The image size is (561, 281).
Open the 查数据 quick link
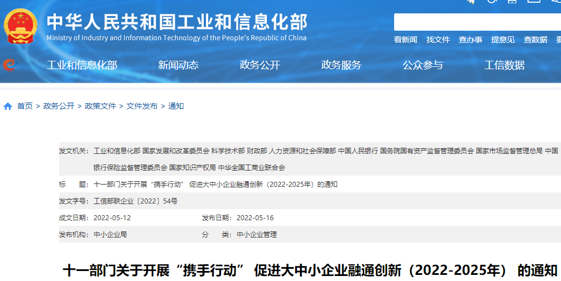click(x=535, y=40)
